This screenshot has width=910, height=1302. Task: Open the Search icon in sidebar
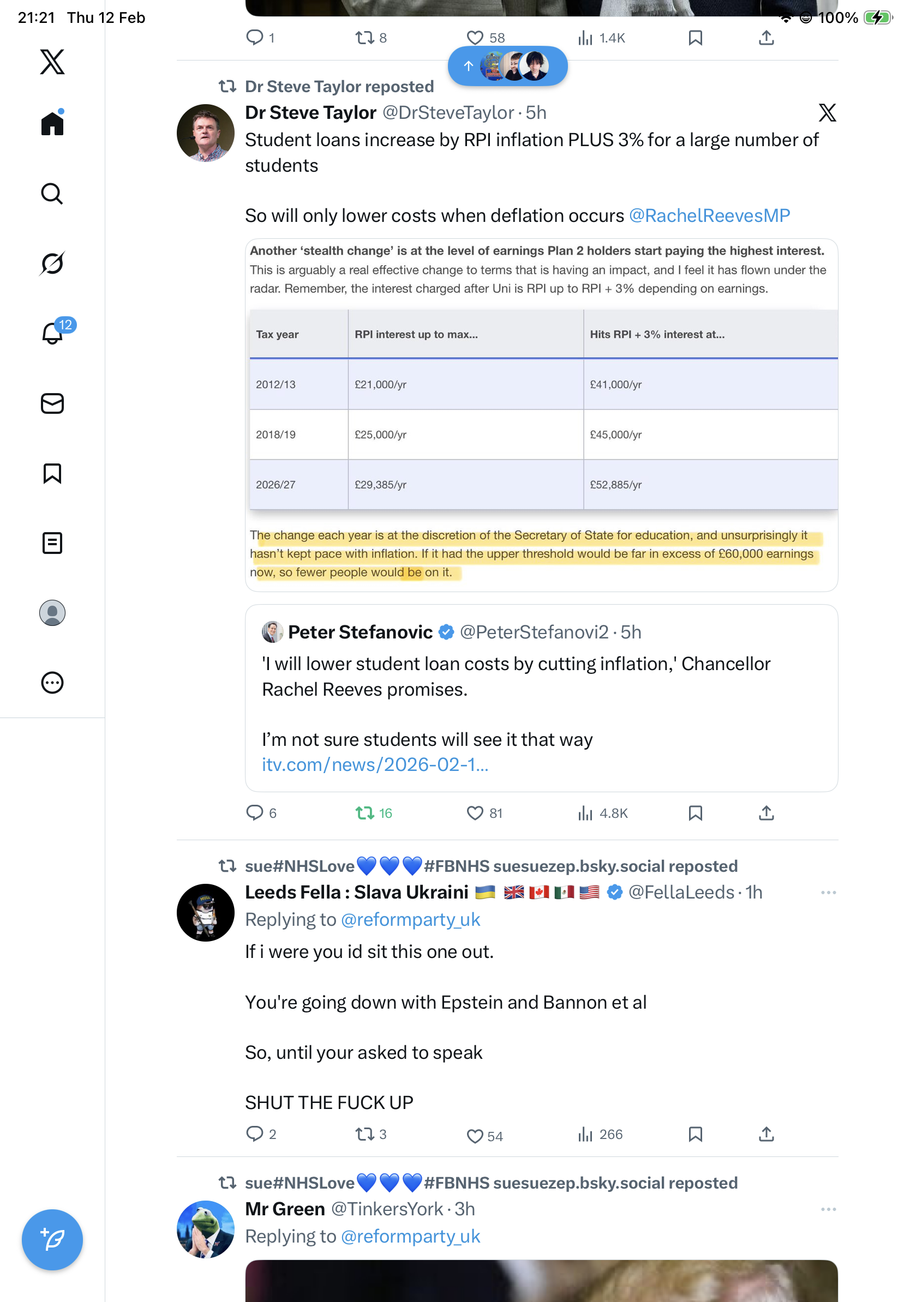point(52,194)
